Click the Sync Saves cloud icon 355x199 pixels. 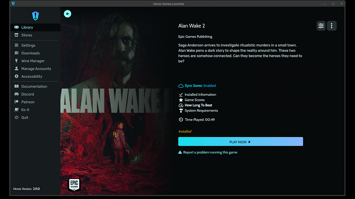point(181,86)
